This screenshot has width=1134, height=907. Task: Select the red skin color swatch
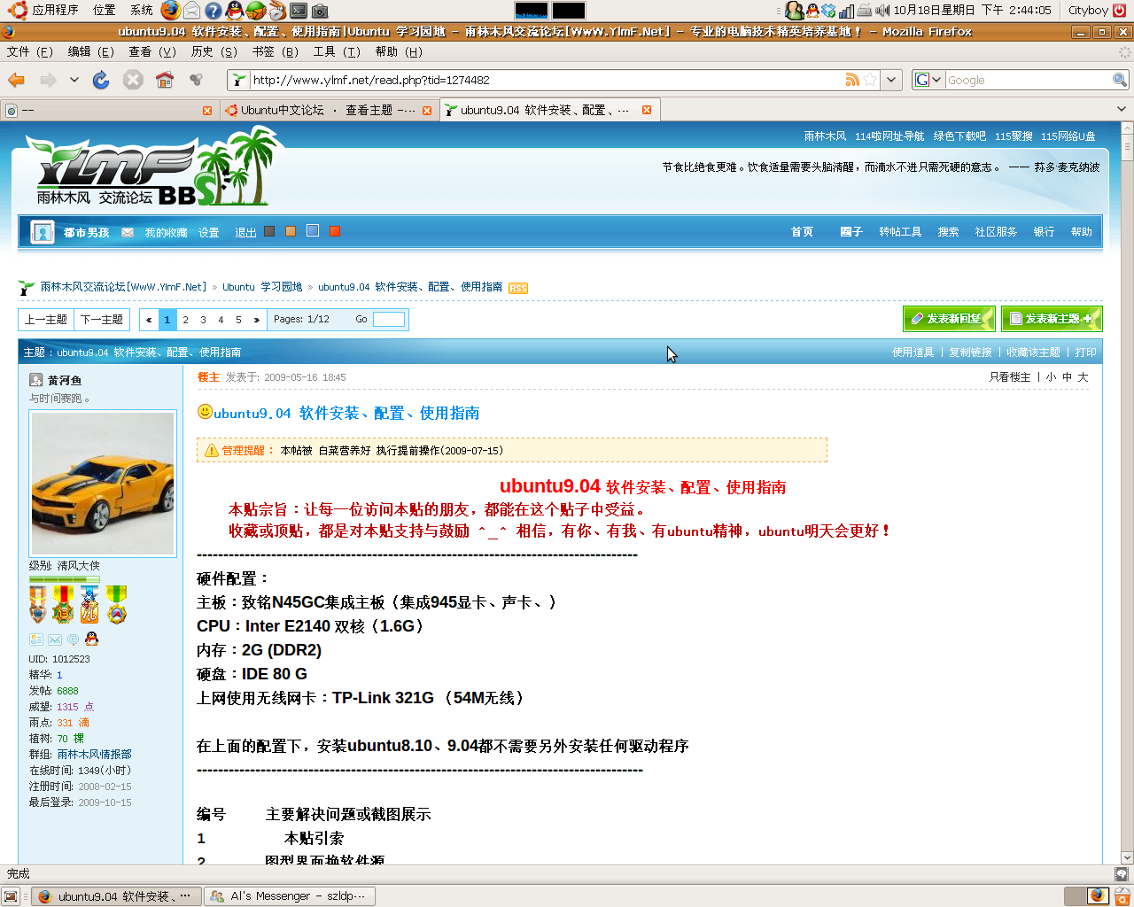pos(335,232)
